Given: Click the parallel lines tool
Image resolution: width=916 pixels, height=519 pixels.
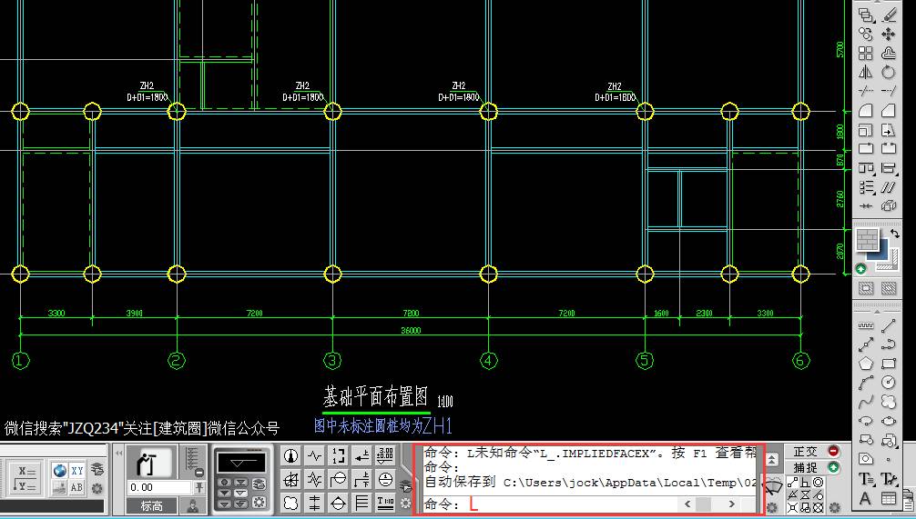Looking at the screenshot, I should (889, 187).
